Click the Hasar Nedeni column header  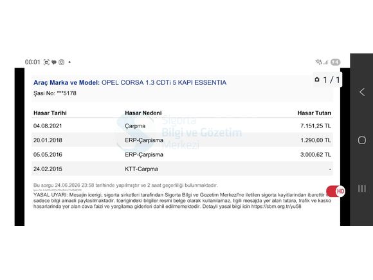click(143, 113)
